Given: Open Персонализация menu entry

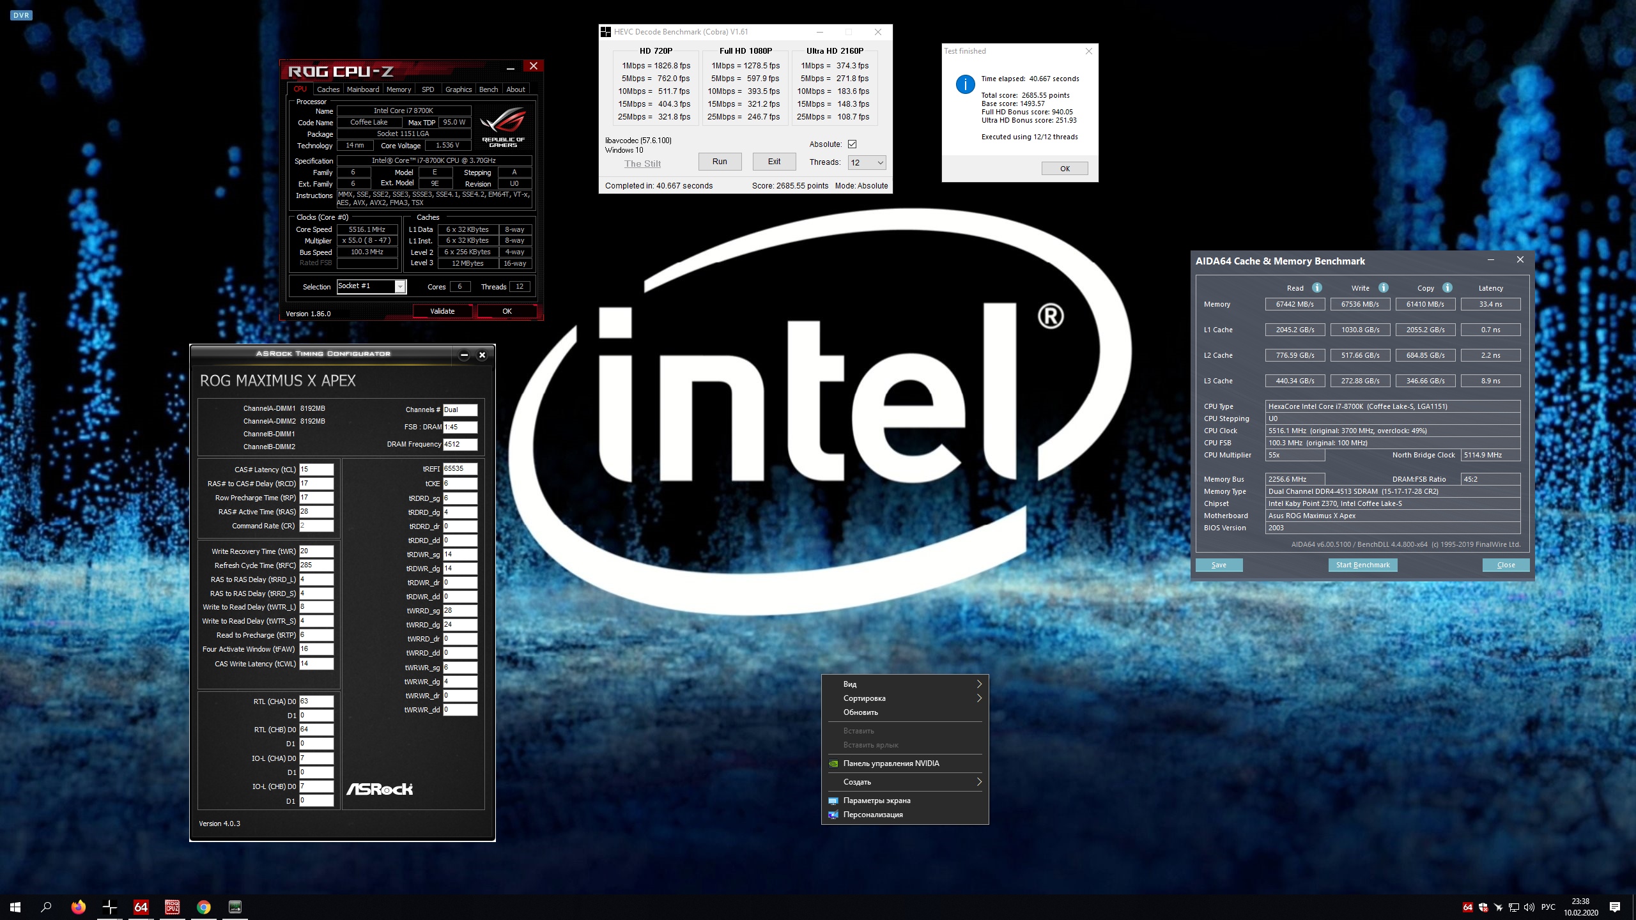Looking at the screenshot, I should 905,815.
